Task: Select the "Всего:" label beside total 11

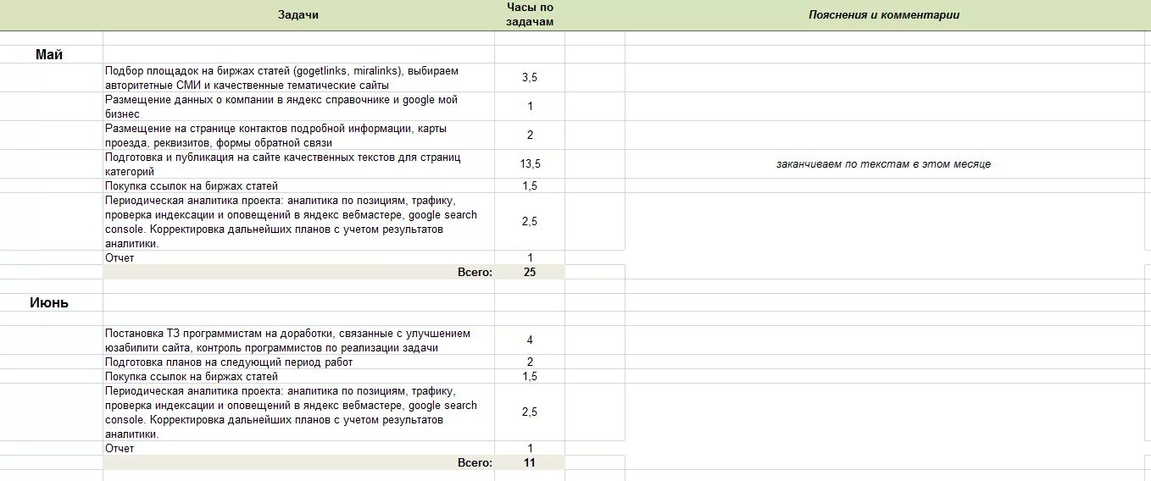Action: (x=475, y=462)
